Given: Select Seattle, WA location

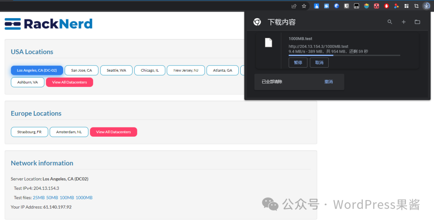Looking at the screenshot, I should [x=116, y=70].
